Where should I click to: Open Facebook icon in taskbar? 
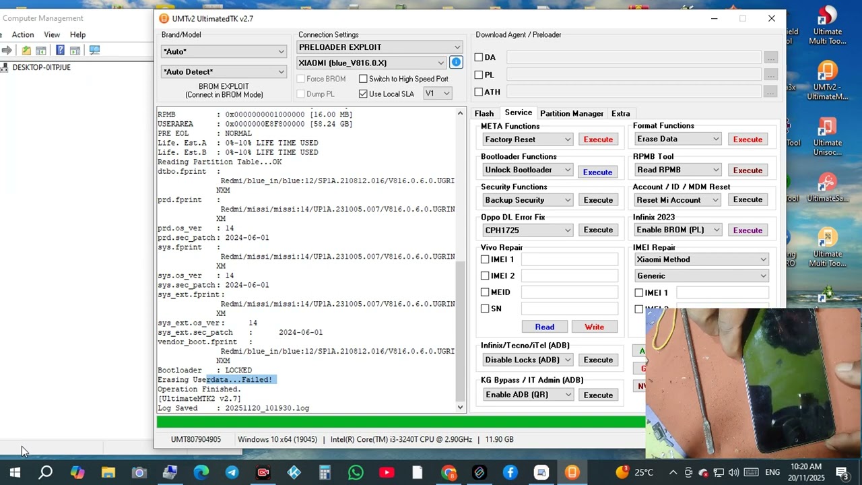coord(510,473)
